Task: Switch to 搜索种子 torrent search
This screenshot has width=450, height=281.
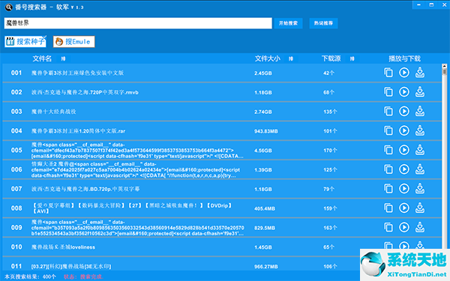Action: 25,41
